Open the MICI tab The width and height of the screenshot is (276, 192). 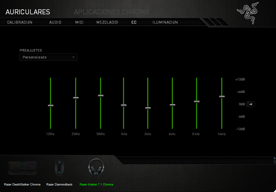(79, 22)
